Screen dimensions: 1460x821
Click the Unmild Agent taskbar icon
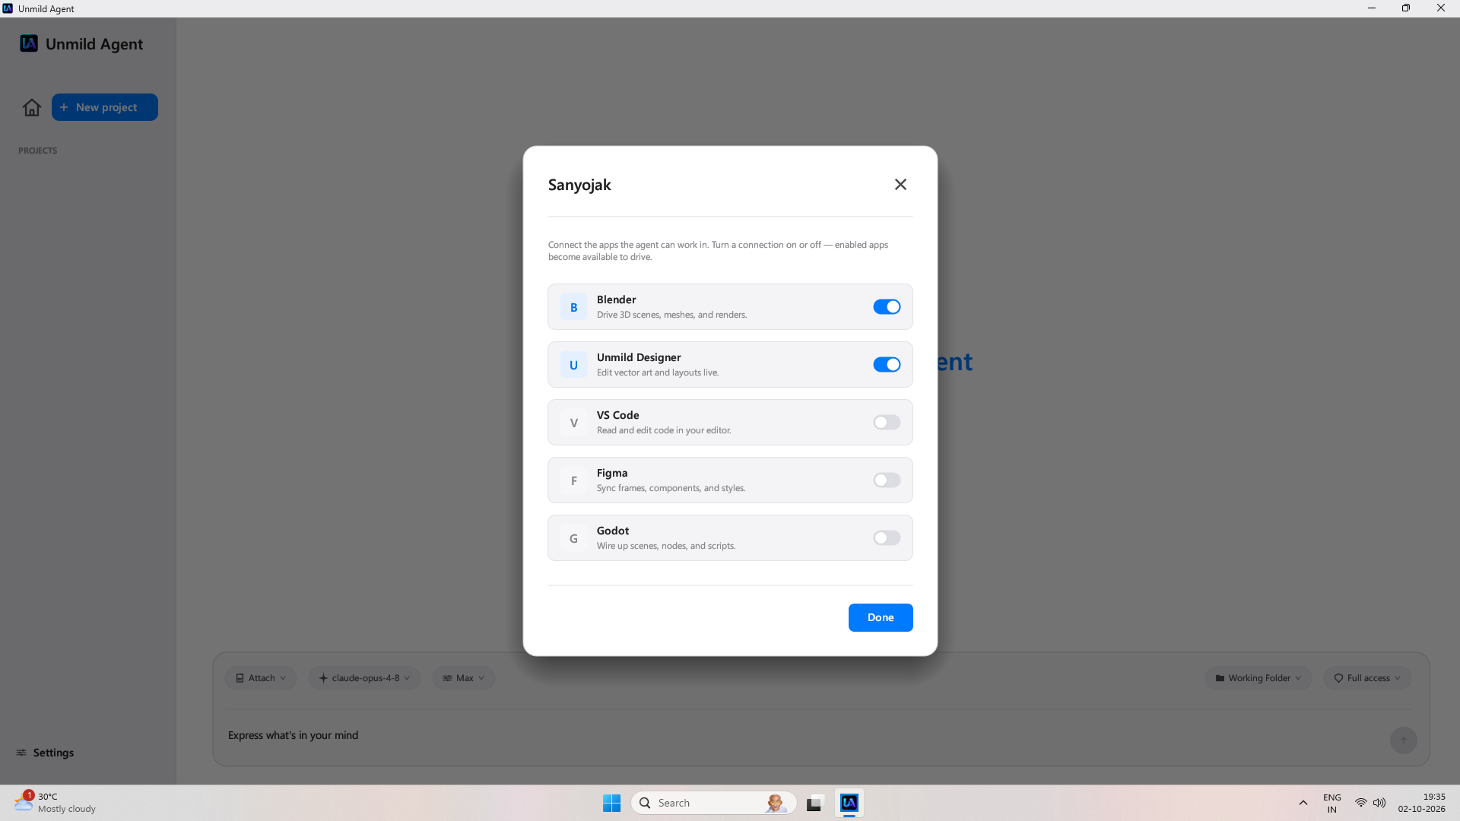tap(849, 803)
